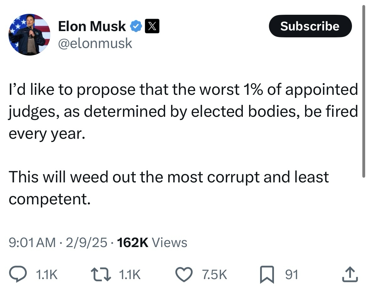
Task: Click the post text about appointed judges
Action: 183,112
